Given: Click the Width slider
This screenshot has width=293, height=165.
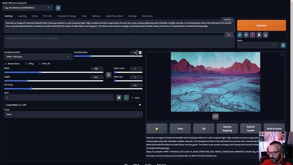Looking at the screenshot, I should 54,72.
